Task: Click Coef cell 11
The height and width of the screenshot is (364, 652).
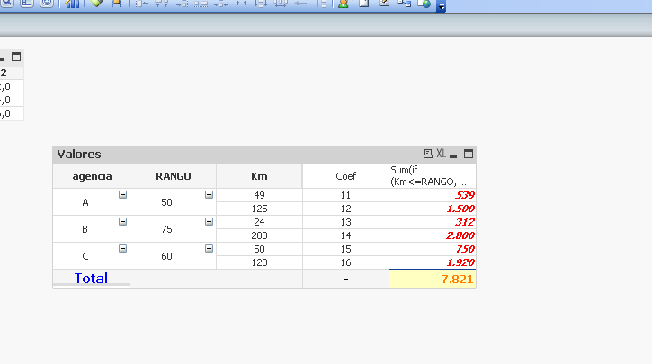Action: pyautogui.click(x=345, y=195)
